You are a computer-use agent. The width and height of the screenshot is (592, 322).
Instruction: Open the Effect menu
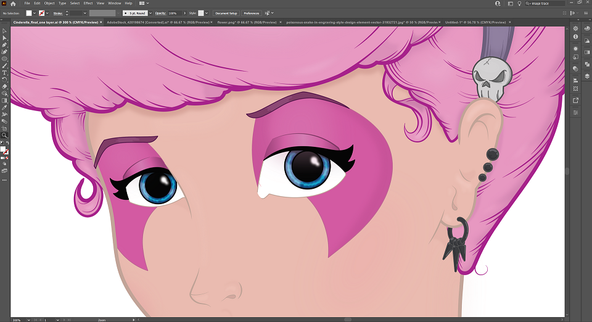pyautogui.click(x=88, y=4)
